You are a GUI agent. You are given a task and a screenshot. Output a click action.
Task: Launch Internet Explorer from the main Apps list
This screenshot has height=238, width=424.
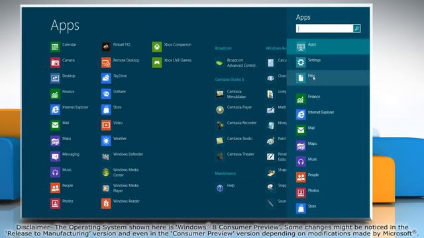click(55, 110)
